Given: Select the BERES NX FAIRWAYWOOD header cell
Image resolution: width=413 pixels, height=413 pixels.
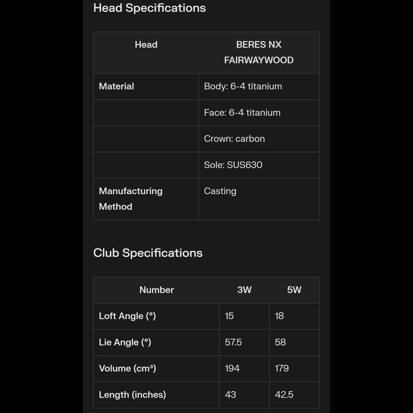Looking at the screenshot, I should (259, 52).
